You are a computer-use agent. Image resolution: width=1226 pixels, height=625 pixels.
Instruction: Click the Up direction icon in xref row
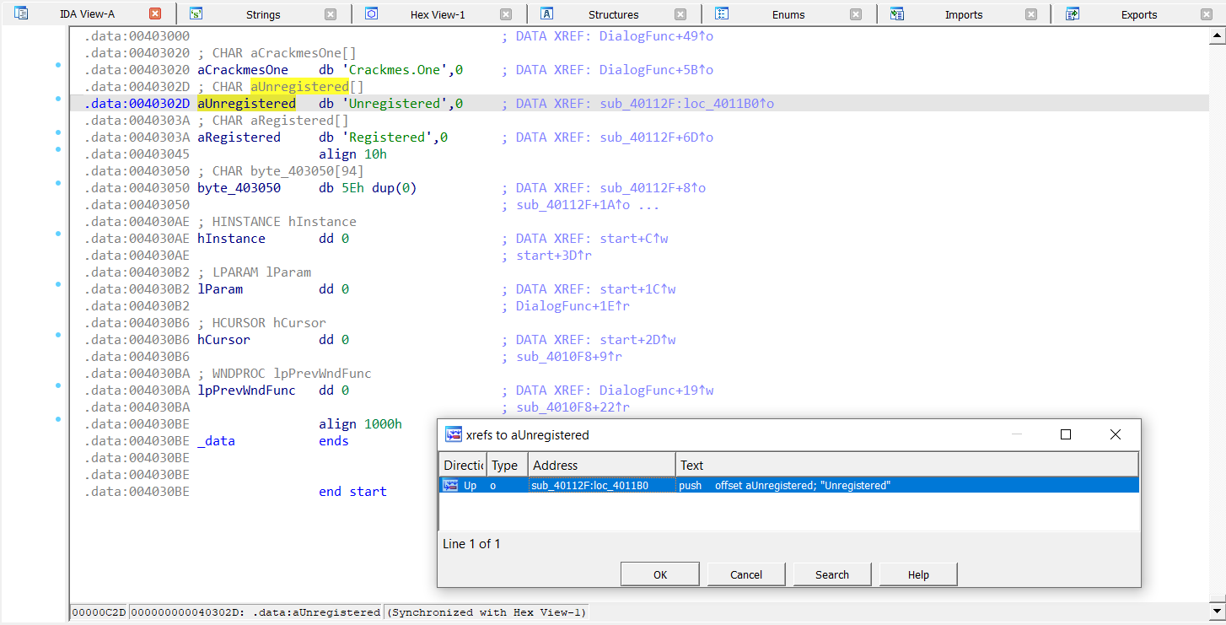[x=451, y=485]
